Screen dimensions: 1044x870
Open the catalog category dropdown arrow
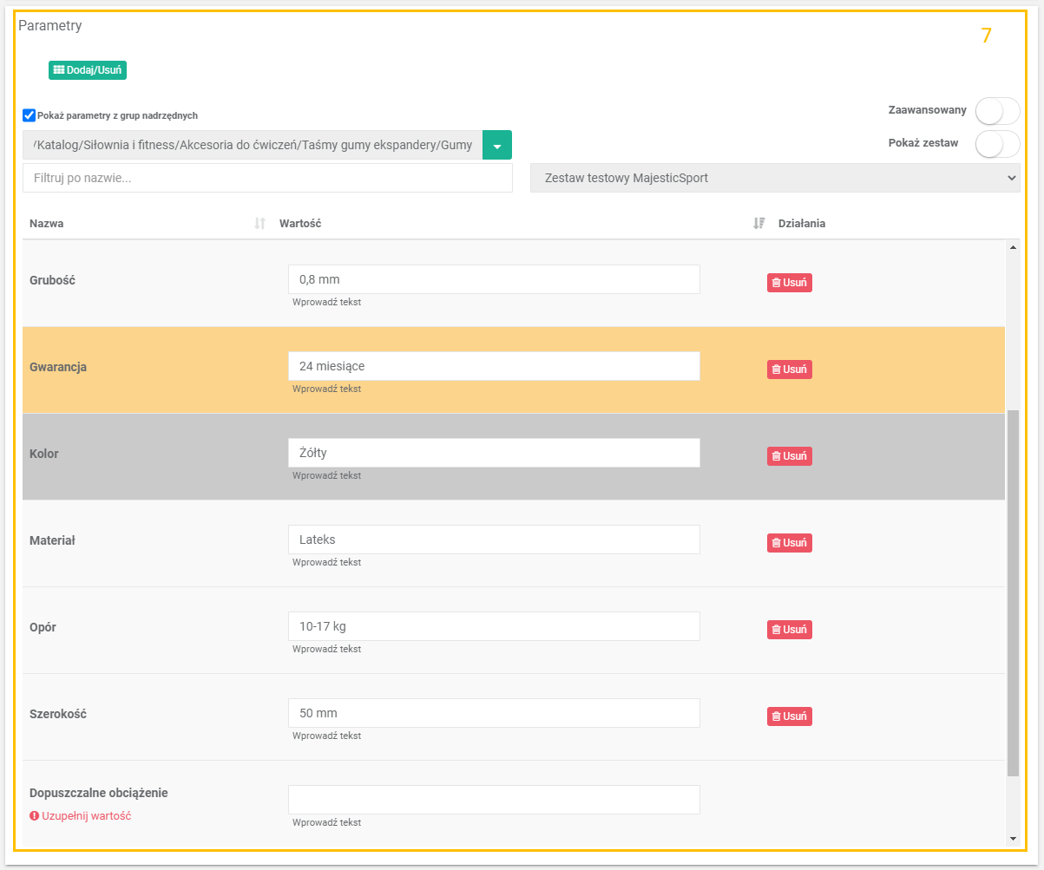[496, 146]
